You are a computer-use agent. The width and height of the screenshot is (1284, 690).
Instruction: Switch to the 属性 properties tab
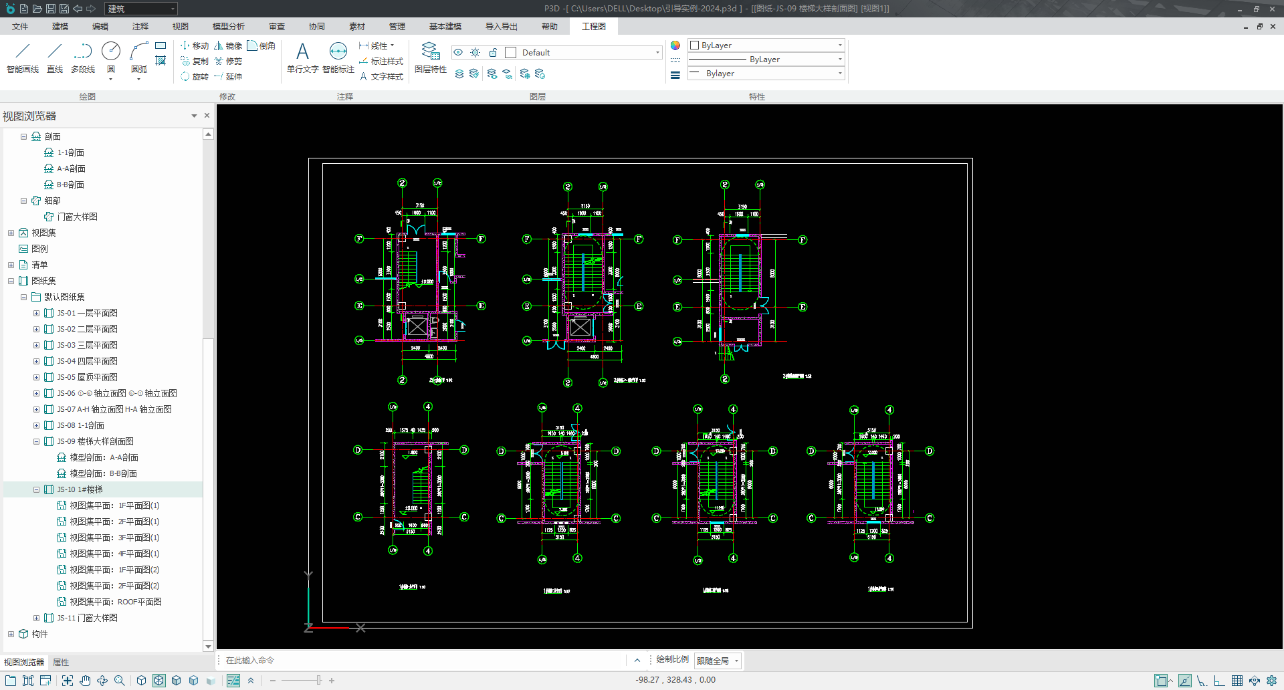click(x=61, y=662)
